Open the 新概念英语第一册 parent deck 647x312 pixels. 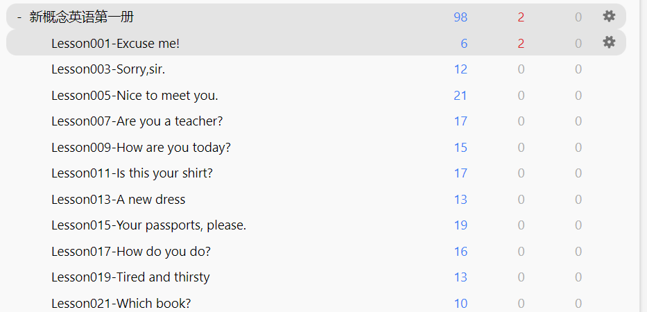coord(82,17)
